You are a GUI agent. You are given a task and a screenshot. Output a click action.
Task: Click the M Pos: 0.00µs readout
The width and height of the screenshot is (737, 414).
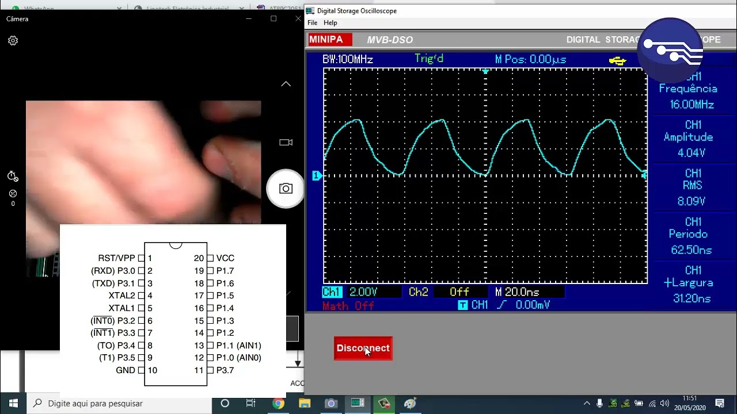point(530,59)
